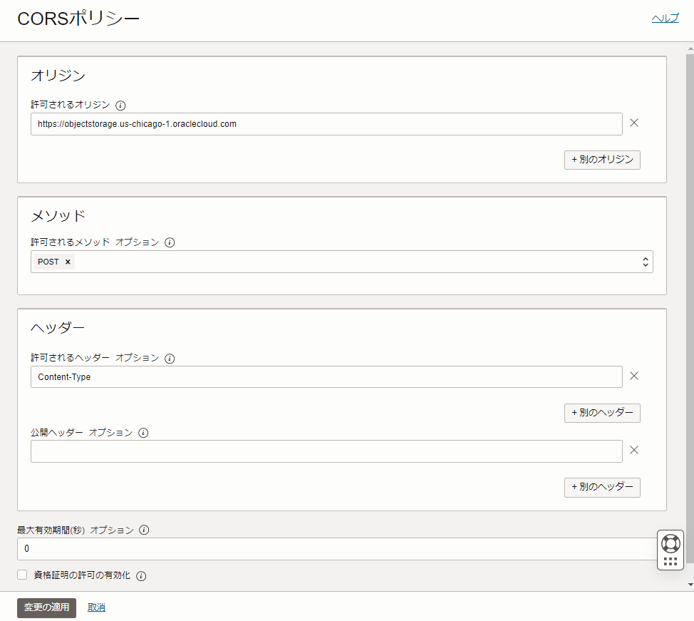Click info icon next to 許可されるメソッド
Image resolution: width=694 pixels, height=621 pixels.
(170, 242)
